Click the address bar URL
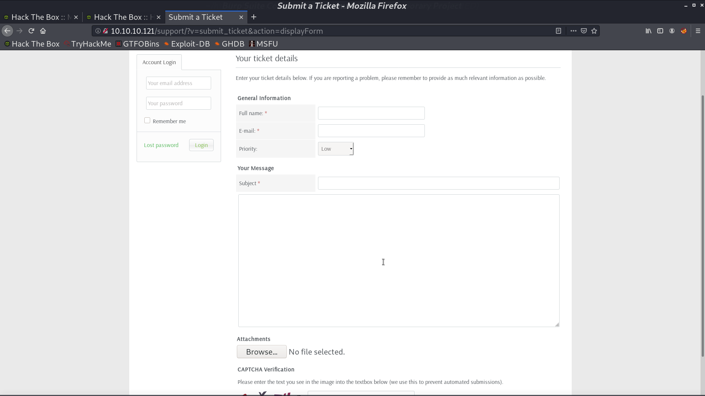The height and width of the screenshot is (396, 705). click(x=217, y=31)
